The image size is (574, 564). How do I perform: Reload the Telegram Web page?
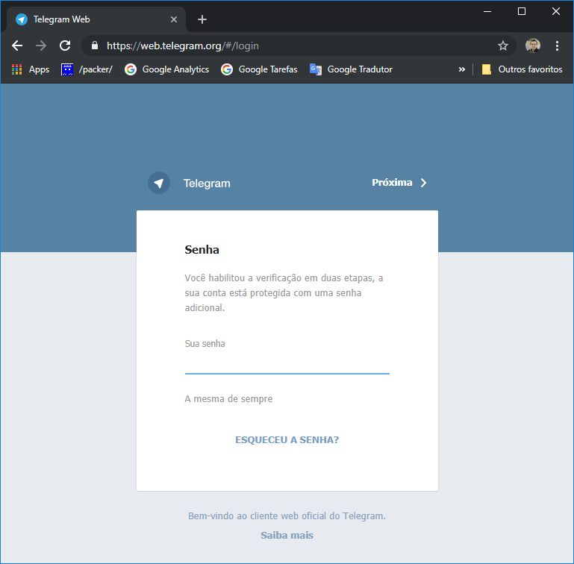(x=65, y=46)
